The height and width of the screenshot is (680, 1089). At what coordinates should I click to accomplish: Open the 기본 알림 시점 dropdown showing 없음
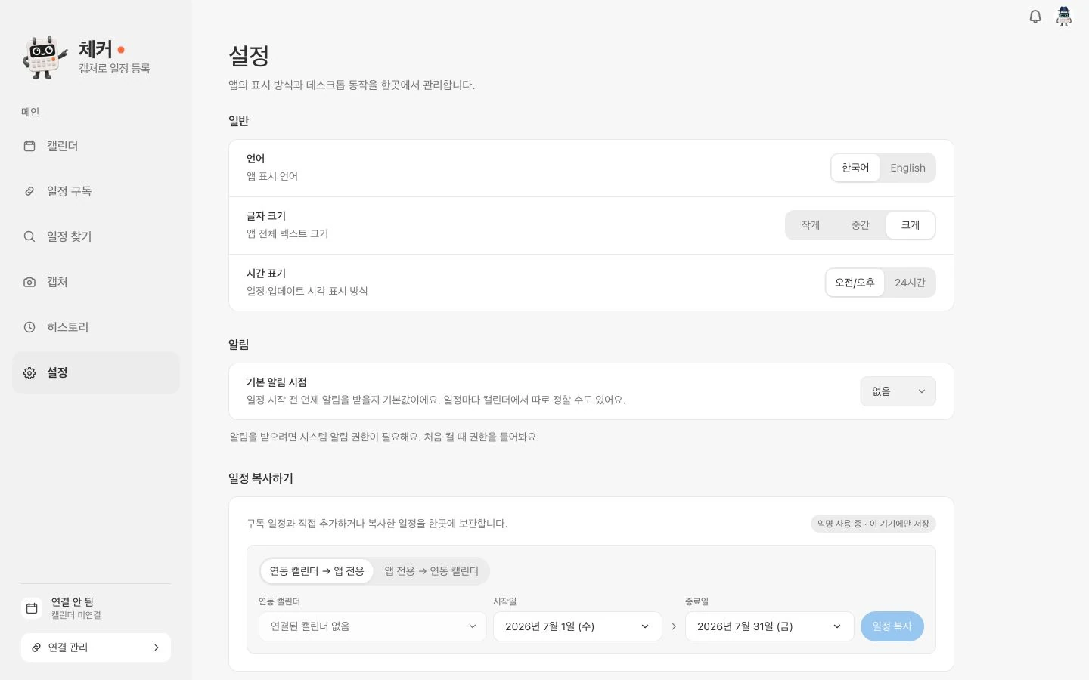pyautogui.click(x=898, y=391)
